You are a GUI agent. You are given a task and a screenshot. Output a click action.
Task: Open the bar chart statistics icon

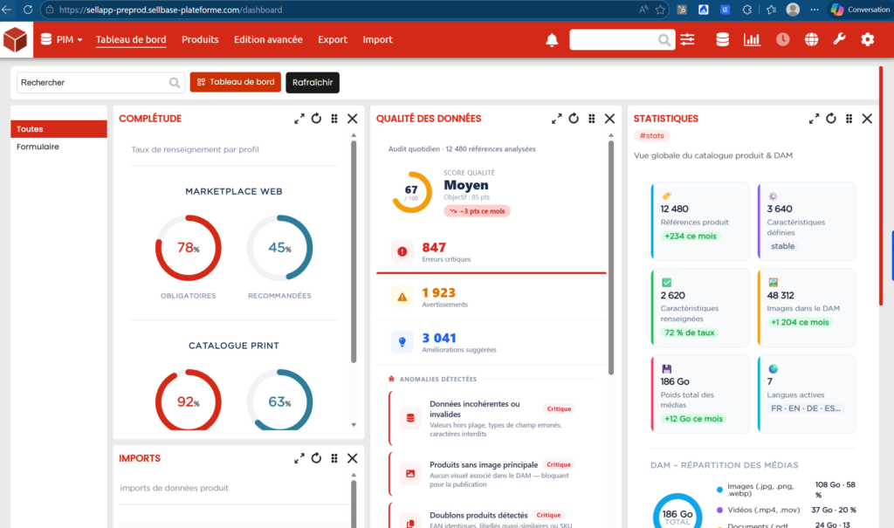click(x=751, y=40)
